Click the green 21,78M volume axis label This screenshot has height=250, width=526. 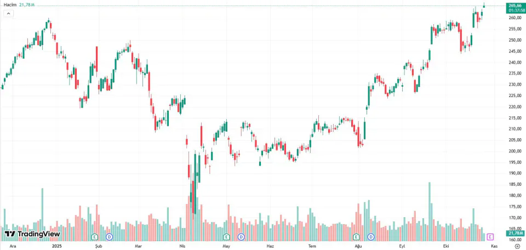(x=516, y=233)
